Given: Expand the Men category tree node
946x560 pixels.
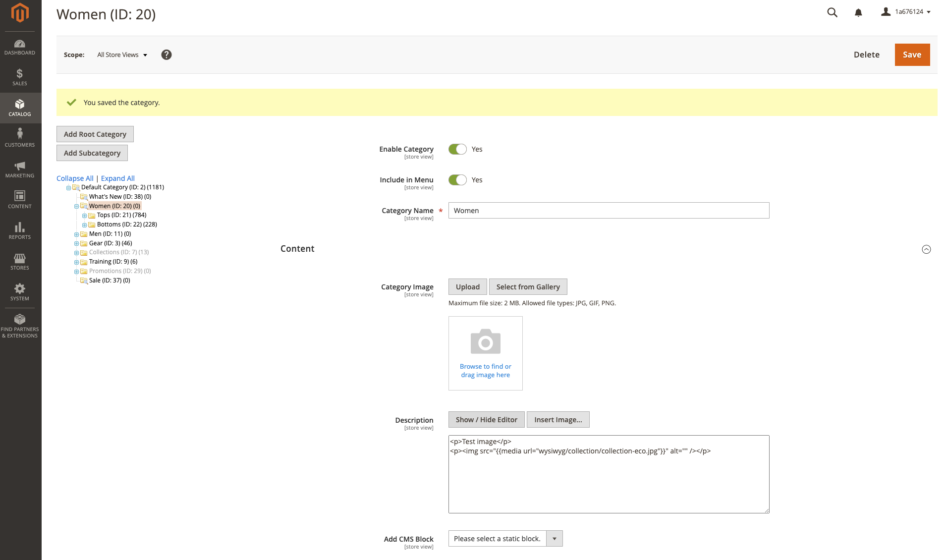Looking at the screenshot, I should 76,234.
